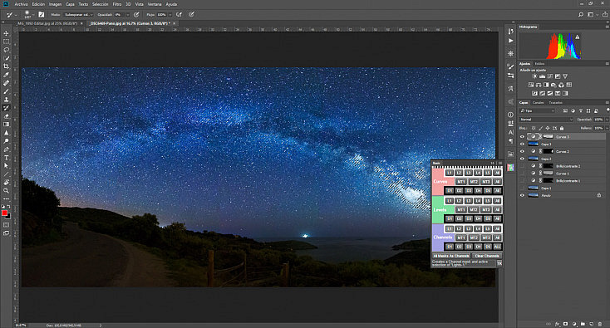Select the Zoom tool

point(6,190)
